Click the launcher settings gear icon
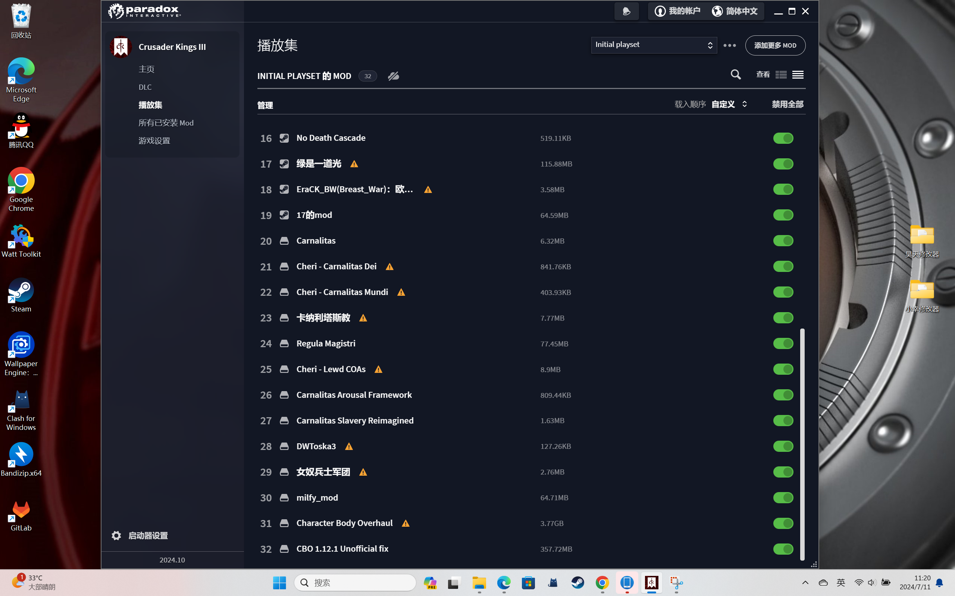The height and width of the screenshot is (596, 955). pos(116,535)
